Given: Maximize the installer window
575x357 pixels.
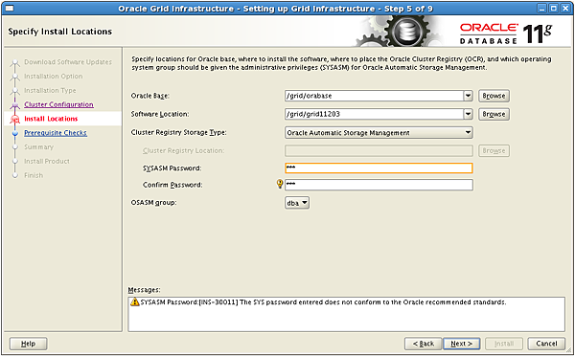Looking at the screenshot, I should coord(554,8).
